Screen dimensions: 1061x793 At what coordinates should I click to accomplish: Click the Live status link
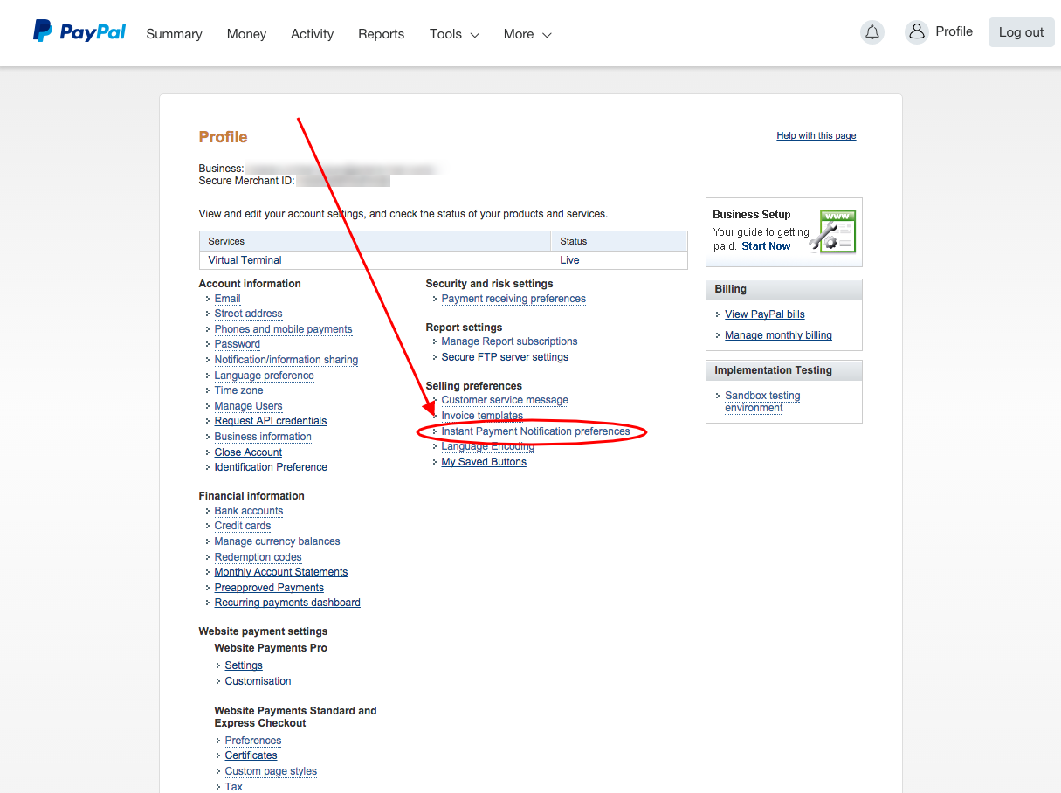click(569, 260)
